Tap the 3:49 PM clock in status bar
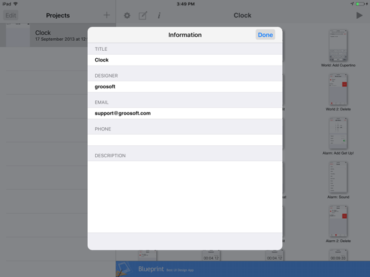The width and height of the screenshot is (370, 277). tap(186, 4)
